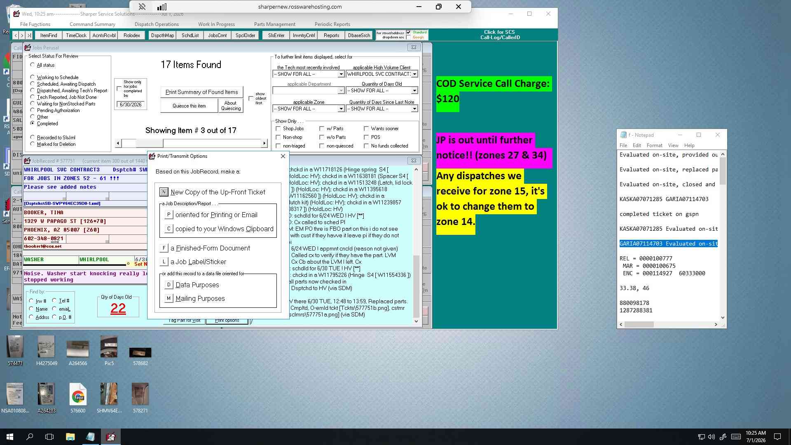The height and width of the screenshot is (445, 791).
Task: Open the Dispatch Operations menu
Action: (157, 24)
